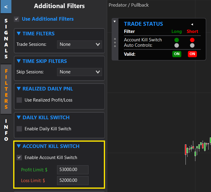
Task: Click the red Short Account Kill Switch indicator
Action: click(192, 40)
